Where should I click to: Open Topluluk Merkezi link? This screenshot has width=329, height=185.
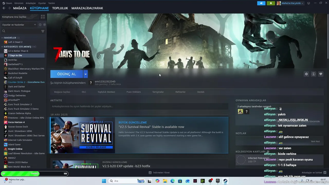tap(106, 92)
